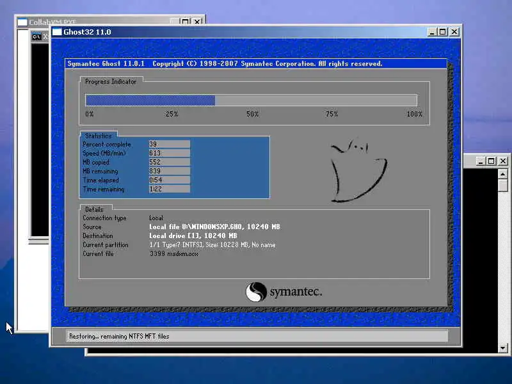Click the Current partition NTFS details
The width and height of the screenshot is (512, 384).
click(212, 244)
